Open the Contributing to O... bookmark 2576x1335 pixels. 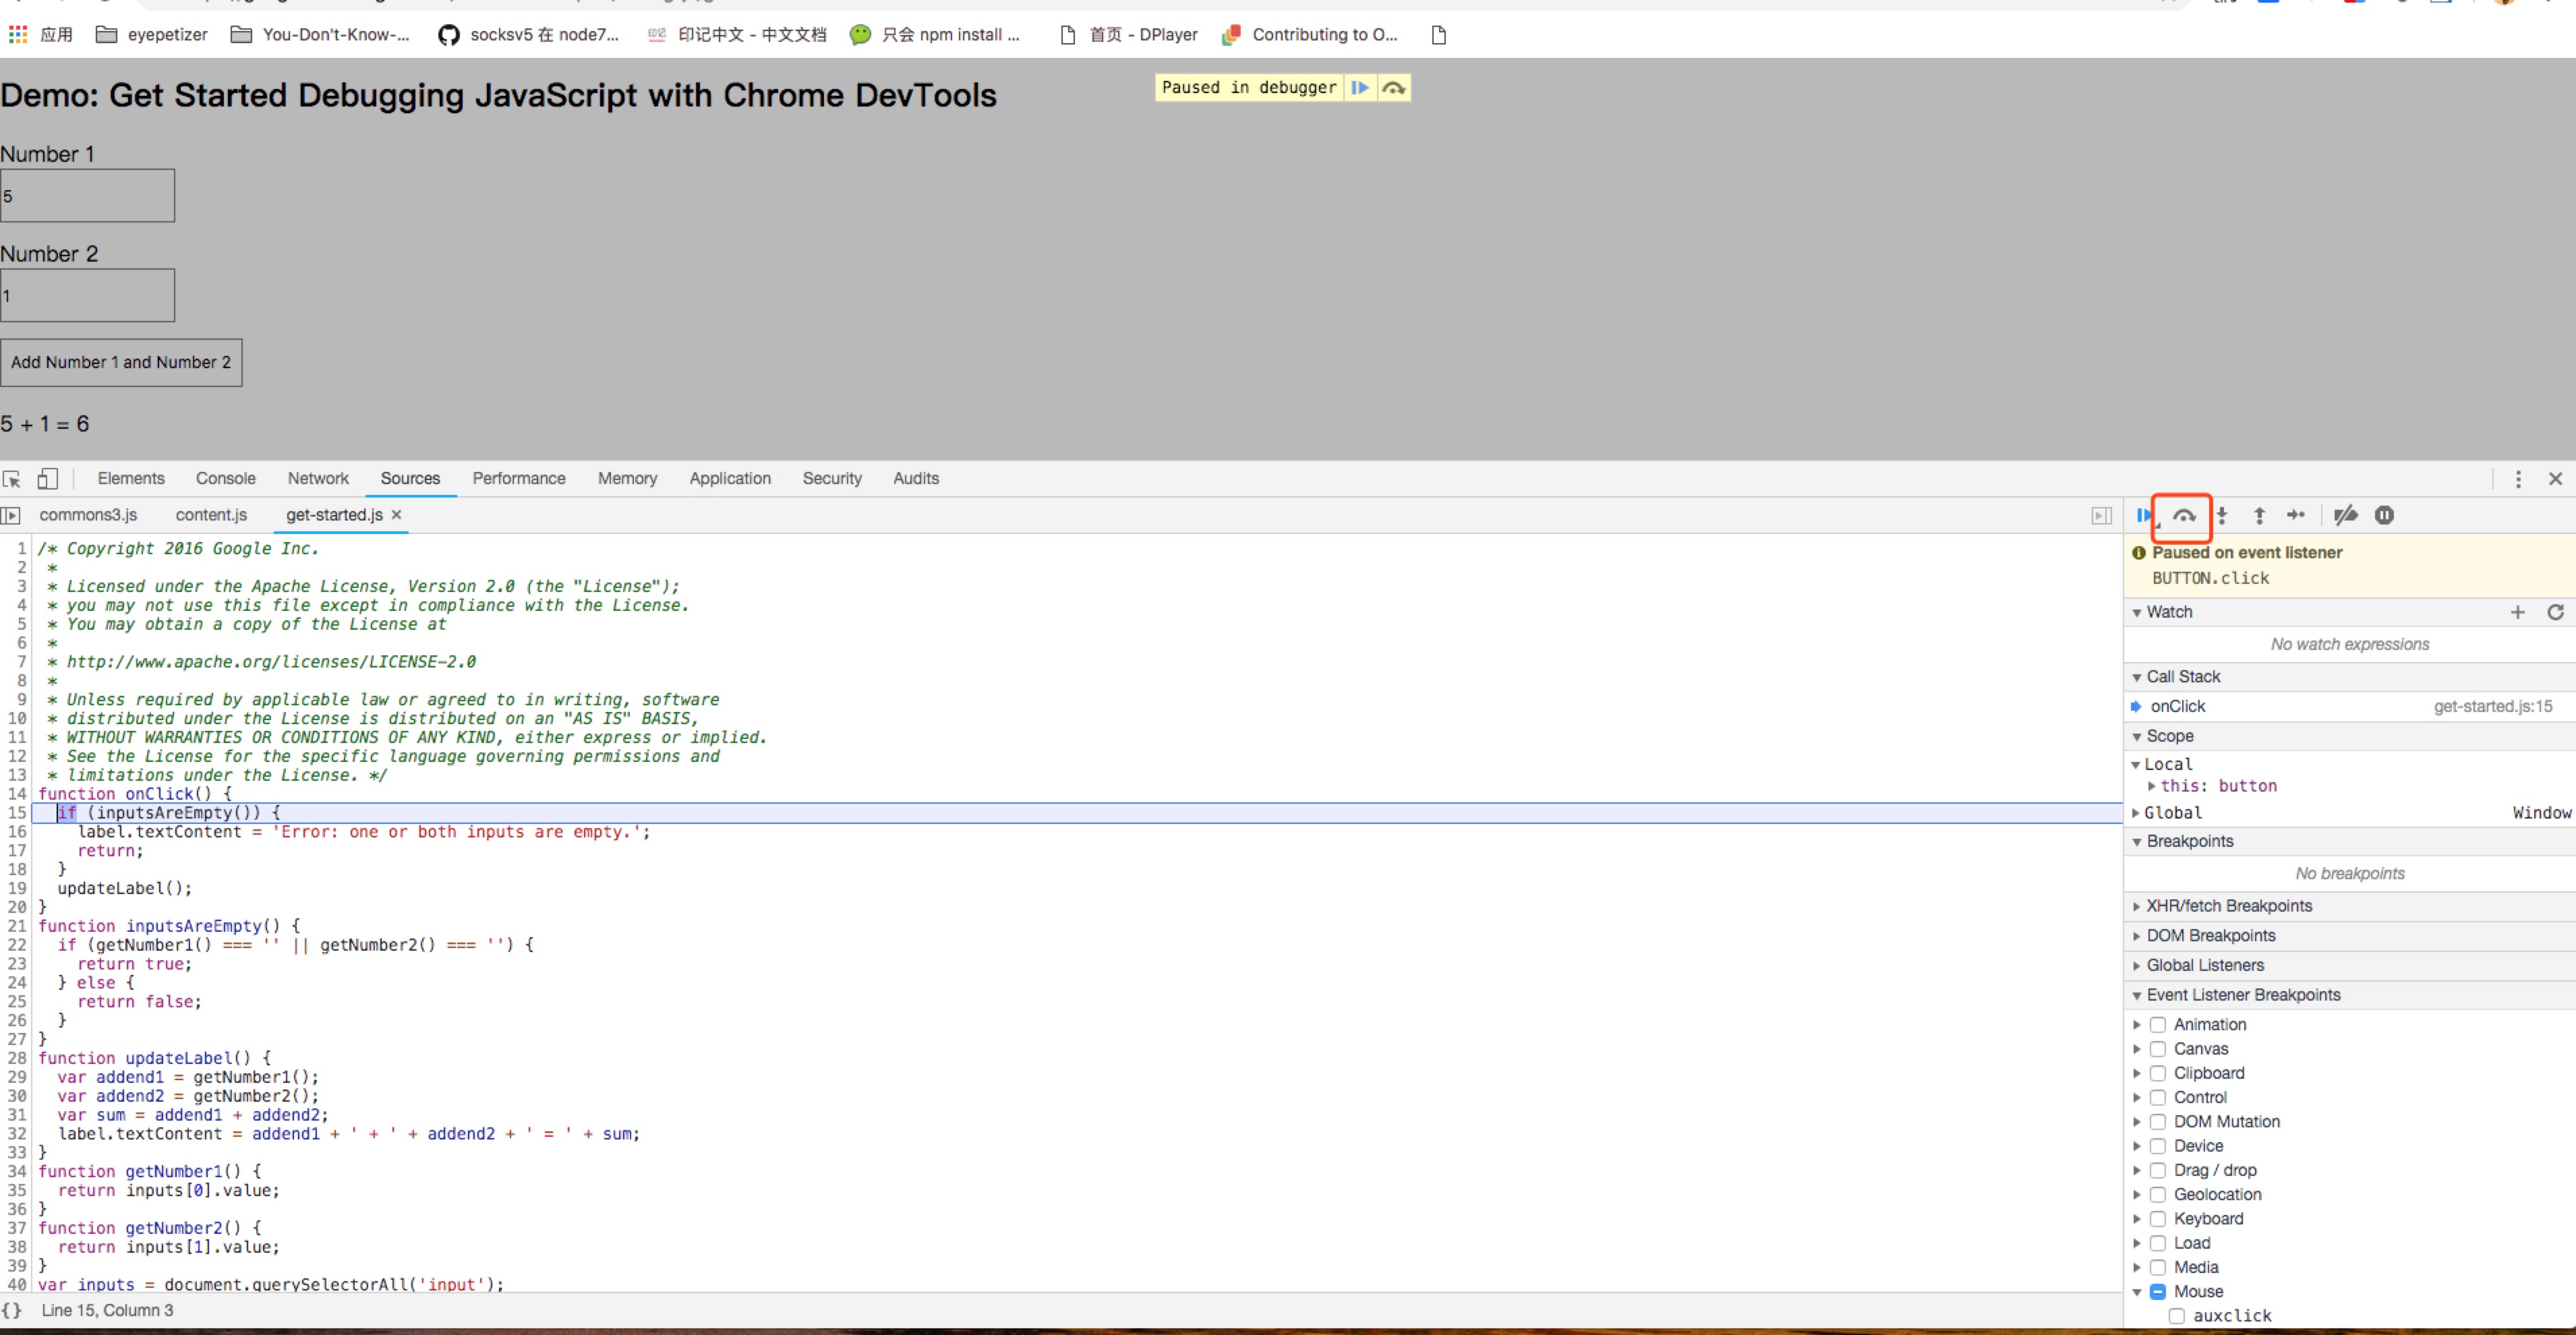1310,35
